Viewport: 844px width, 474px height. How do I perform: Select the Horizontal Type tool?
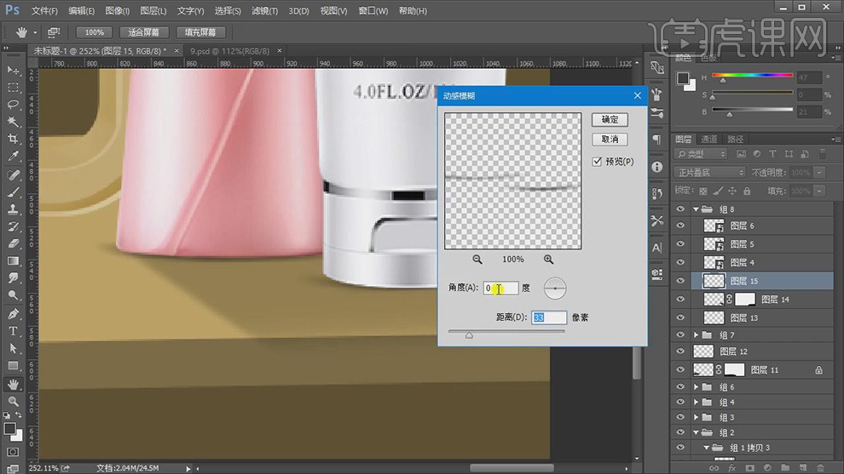(x=14, y=330)
